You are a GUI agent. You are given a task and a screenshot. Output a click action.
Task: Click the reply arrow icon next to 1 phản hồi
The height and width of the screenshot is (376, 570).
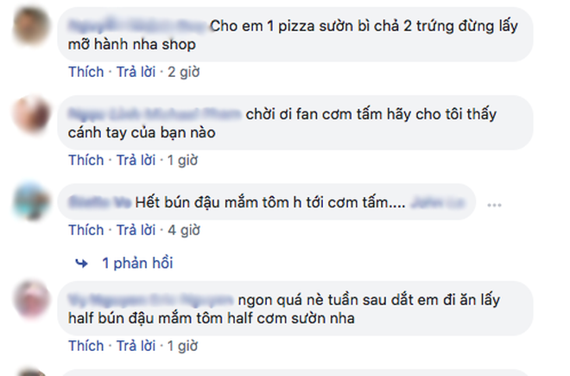point(81,263)
